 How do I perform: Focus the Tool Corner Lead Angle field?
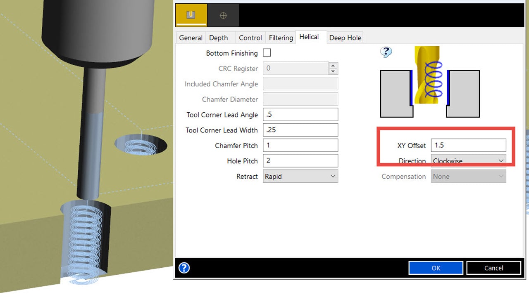(x=300, y=115)
